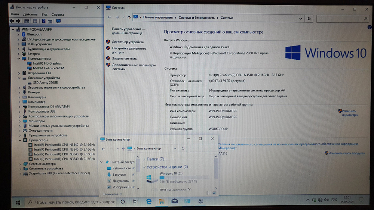The image size is (374, 210).
Task: Select SSD Azerty 256GB disk
Action: coord(45,82)
